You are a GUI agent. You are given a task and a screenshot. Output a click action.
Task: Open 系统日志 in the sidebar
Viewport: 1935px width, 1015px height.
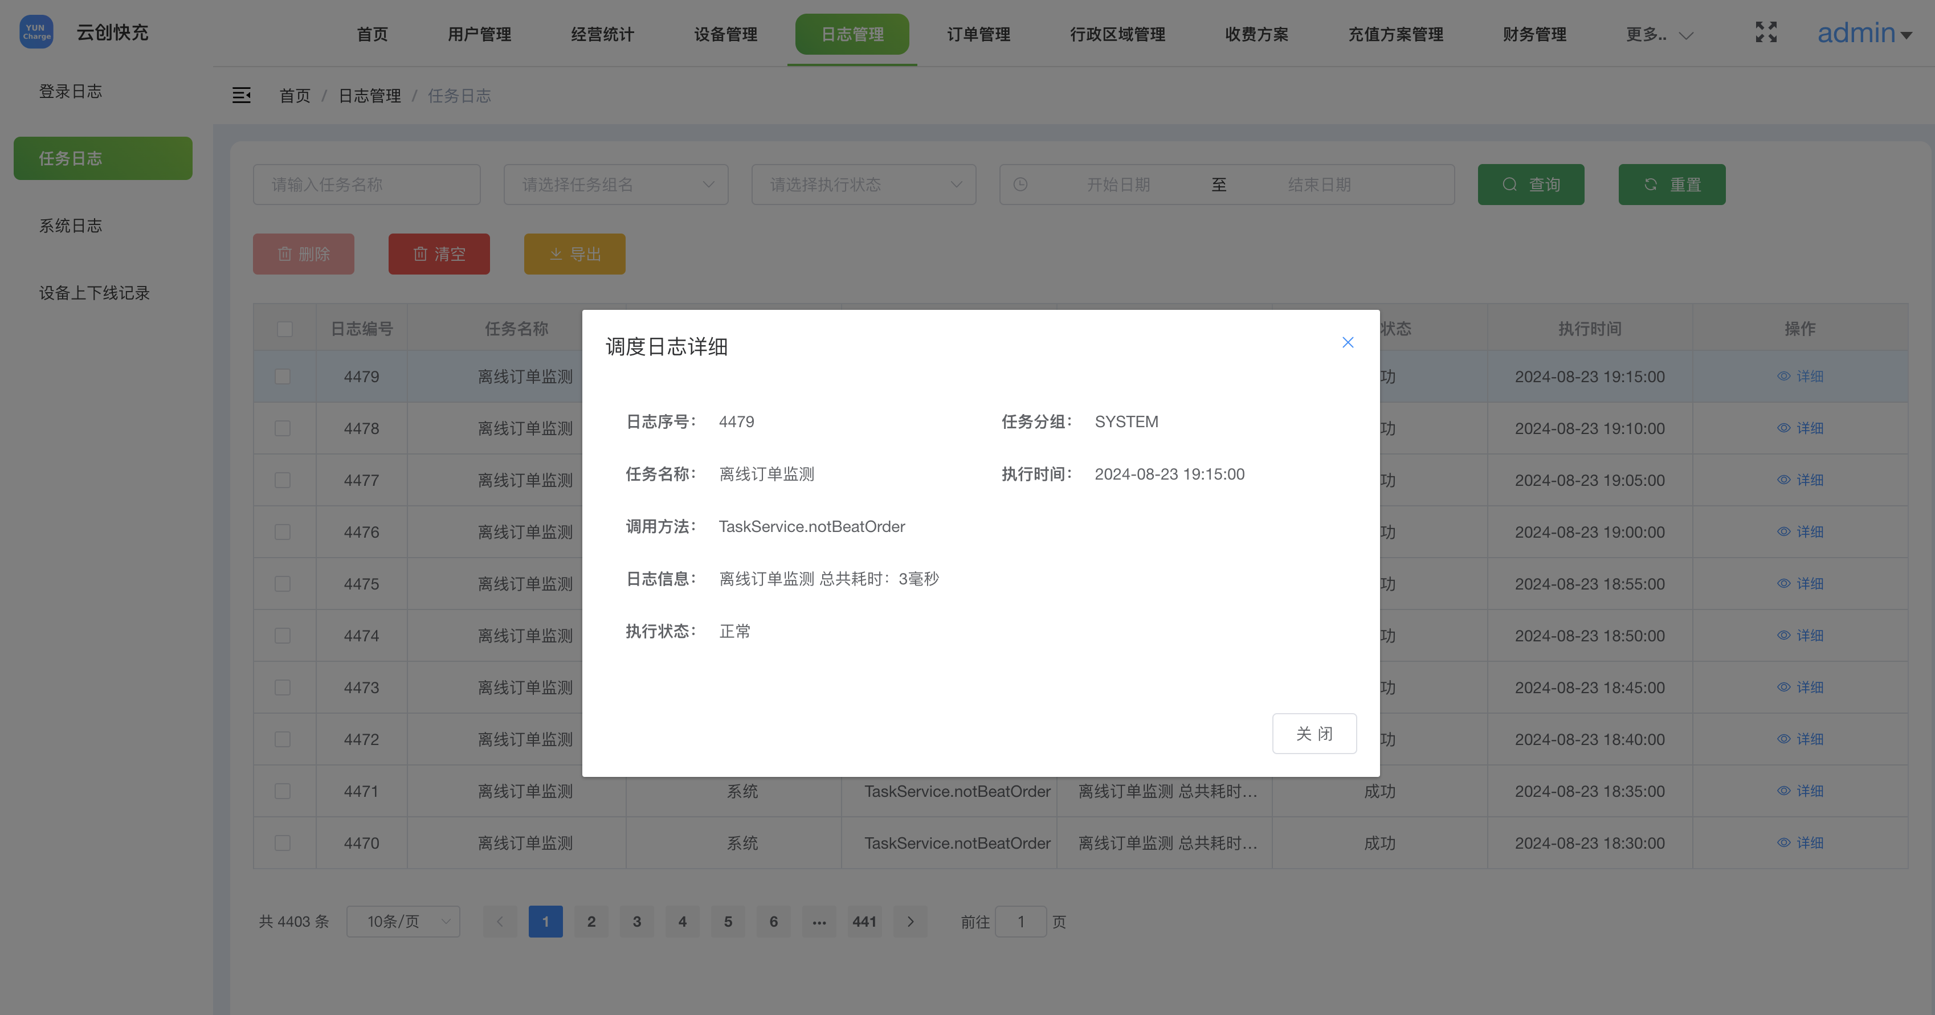coord(71,226)
